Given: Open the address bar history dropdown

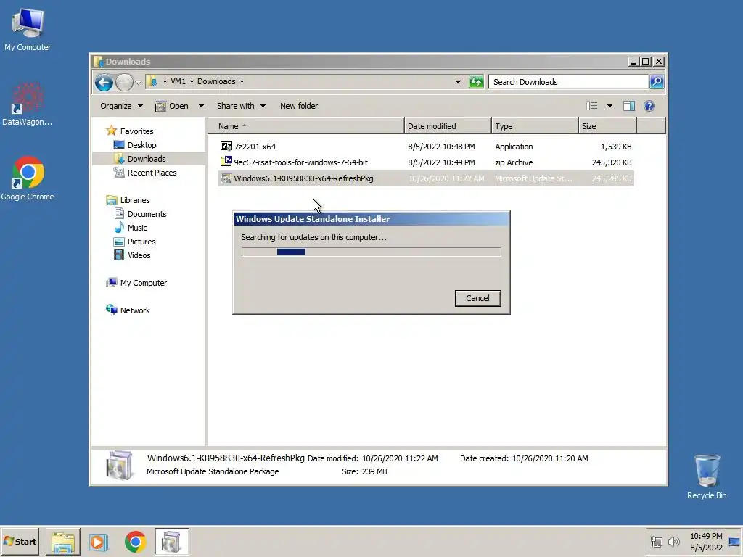Looking at the screenshot, I should pyautogui.click(x=458, y=82).
